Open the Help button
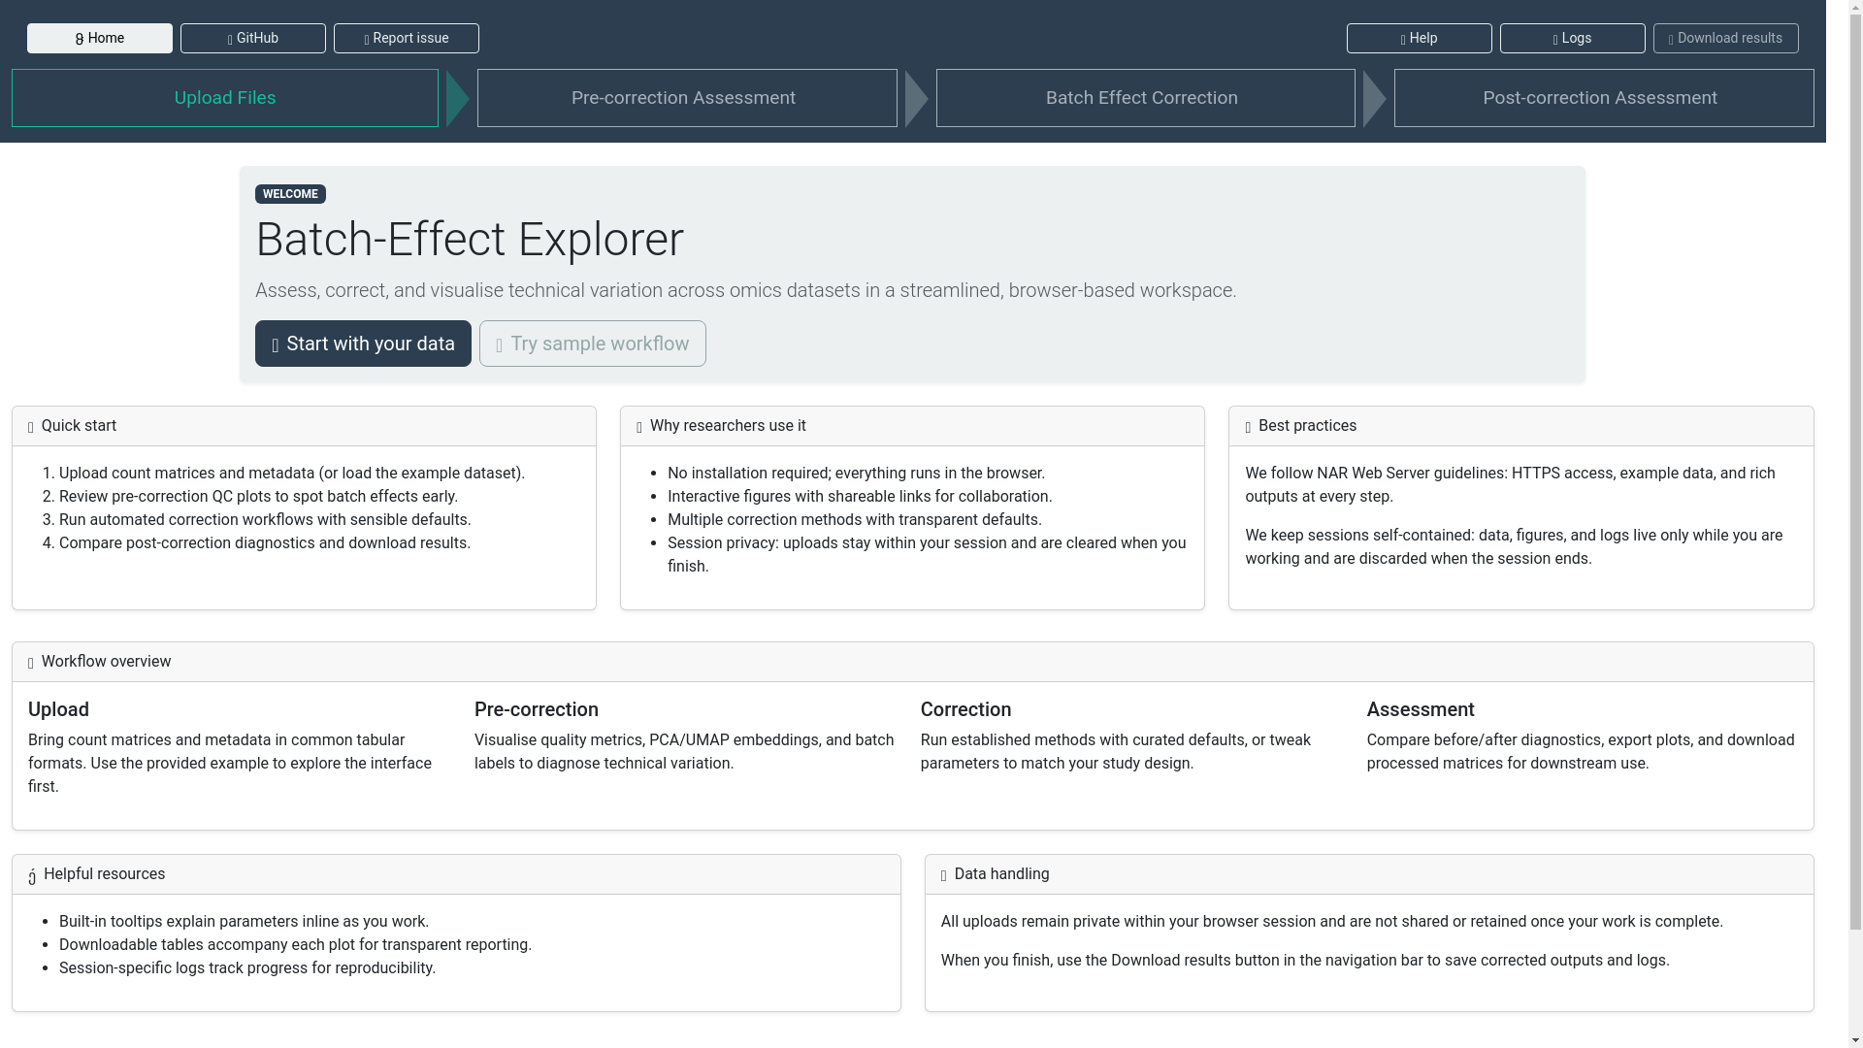Viewport: 1863px width, 1048px height. pos(1420,38)
